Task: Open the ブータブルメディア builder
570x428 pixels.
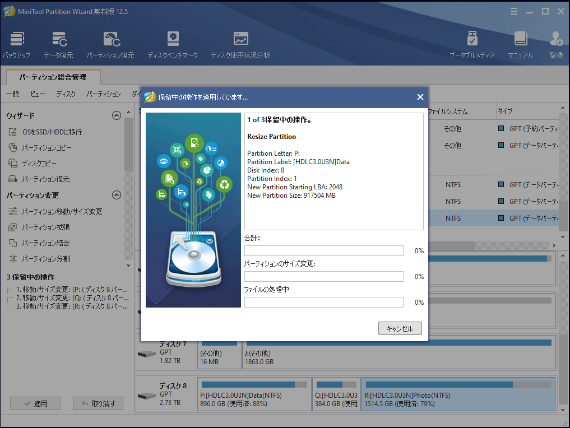Action: click(472, 45)
